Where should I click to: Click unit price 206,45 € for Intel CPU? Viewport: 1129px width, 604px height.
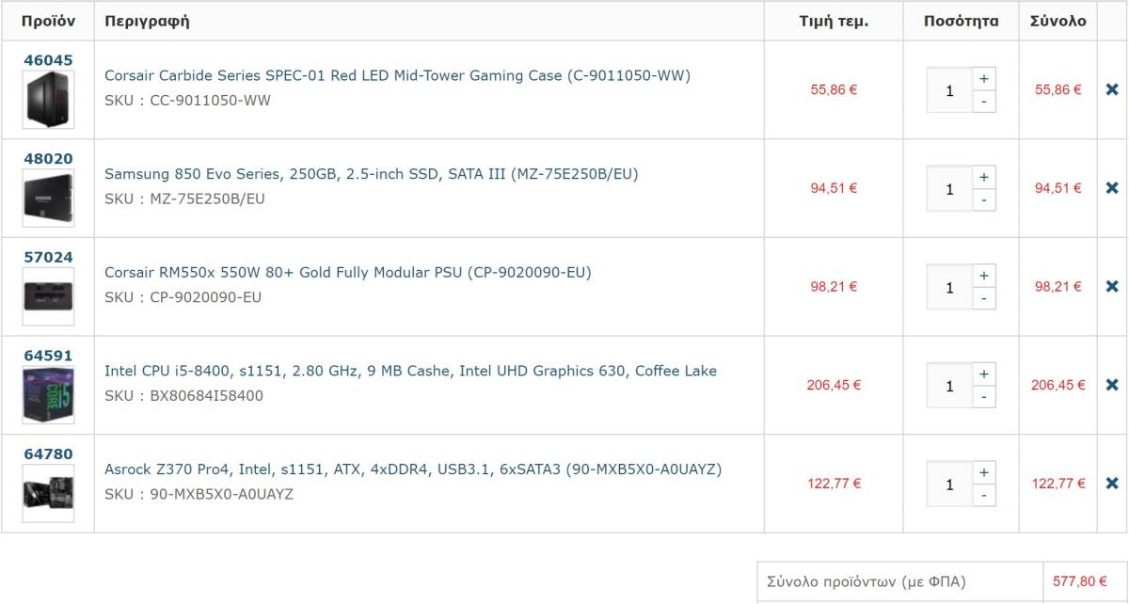[x=834, y=385]
